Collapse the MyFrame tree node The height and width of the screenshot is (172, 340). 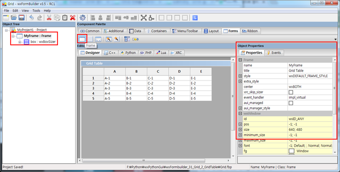(13, 36)
